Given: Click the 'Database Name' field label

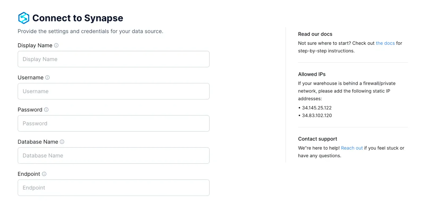Looking at the screenshot, I should [38, 142].
